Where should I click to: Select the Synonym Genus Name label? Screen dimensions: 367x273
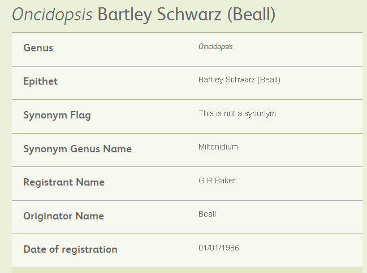[x=77, y=149]
